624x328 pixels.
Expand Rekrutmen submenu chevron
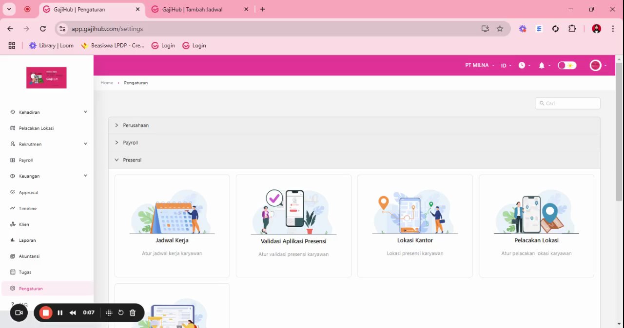[85, 144]
